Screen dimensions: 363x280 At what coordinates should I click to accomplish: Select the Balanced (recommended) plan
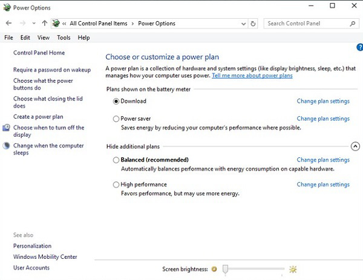[116, 160]
